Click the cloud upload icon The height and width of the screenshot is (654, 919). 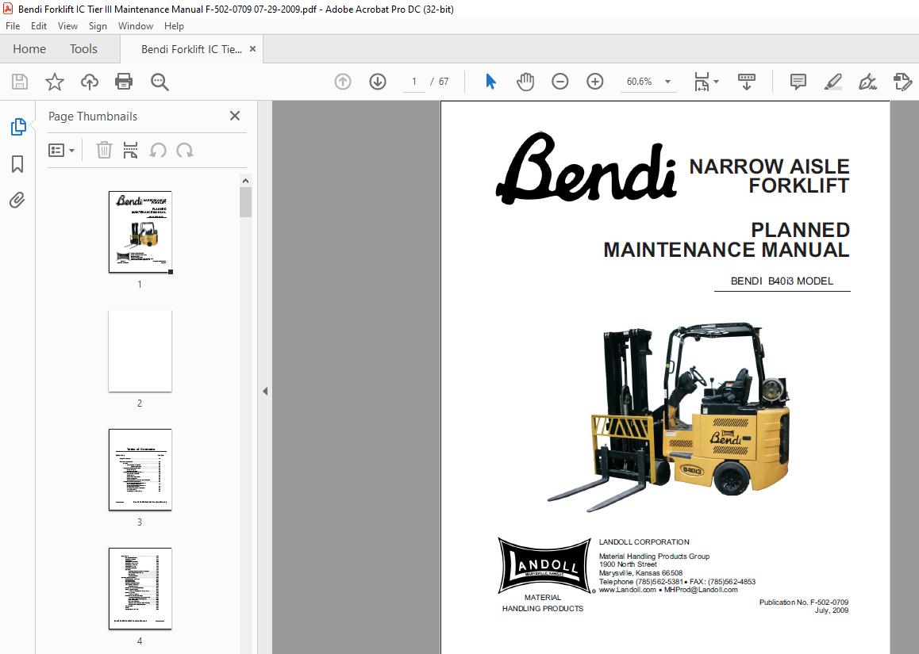point(89,82)
